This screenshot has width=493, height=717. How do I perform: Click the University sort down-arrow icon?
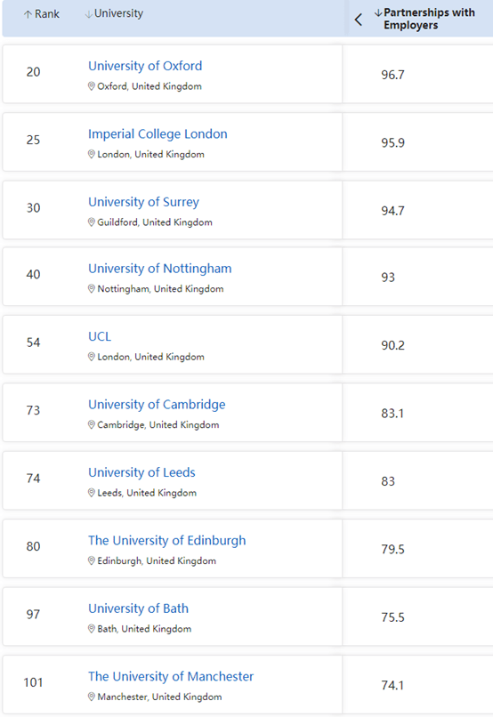89,14
